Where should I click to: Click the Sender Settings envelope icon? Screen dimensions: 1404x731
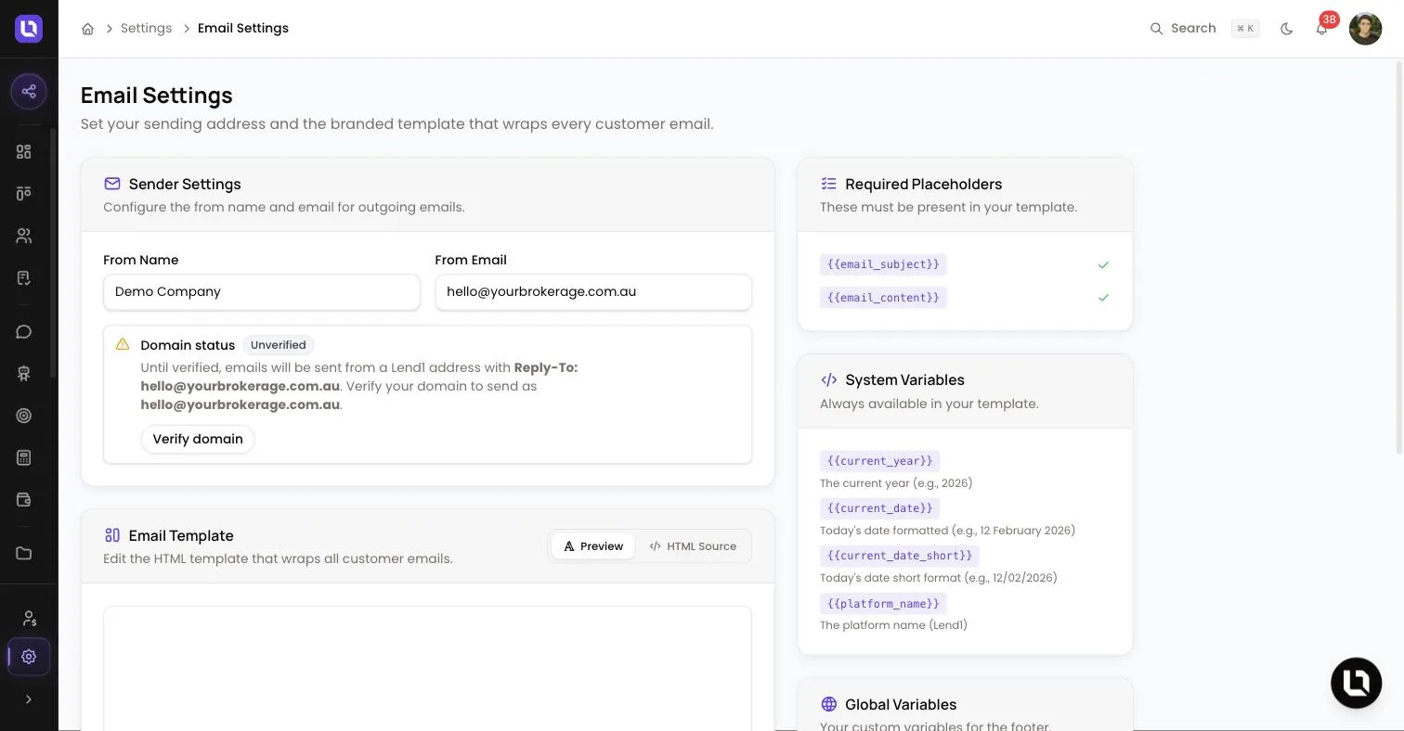(112, 184)
